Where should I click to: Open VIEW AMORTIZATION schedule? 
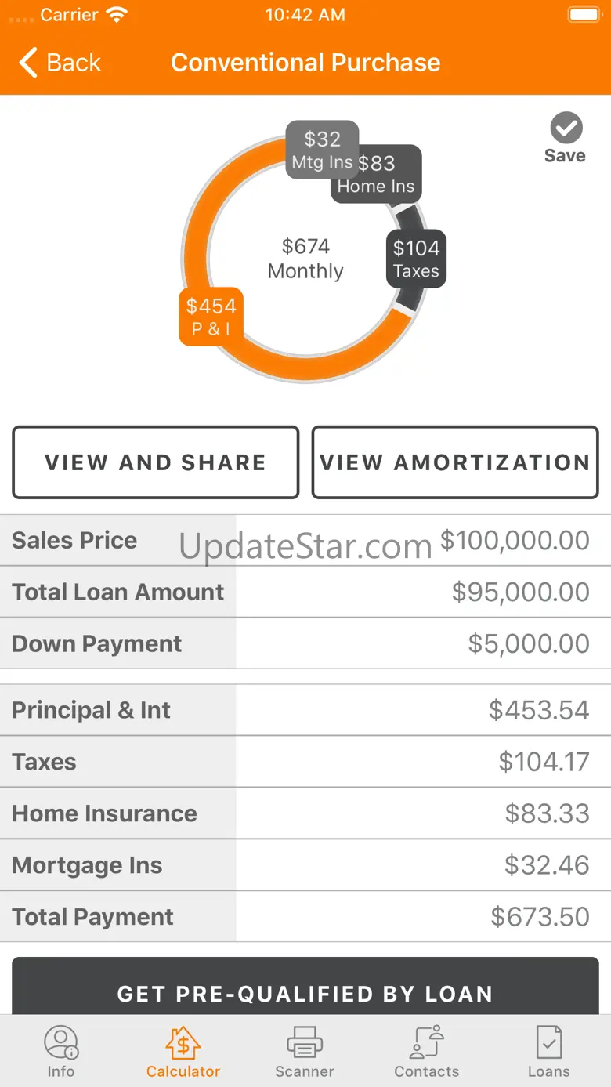coord(455,462)
